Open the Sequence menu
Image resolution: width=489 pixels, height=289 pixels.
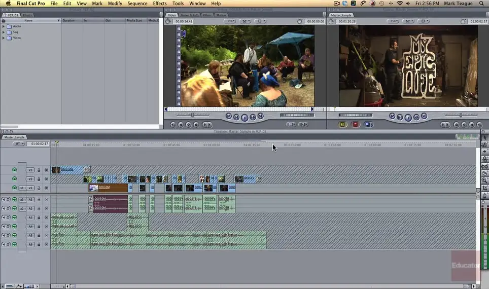(x=137, y=4)
